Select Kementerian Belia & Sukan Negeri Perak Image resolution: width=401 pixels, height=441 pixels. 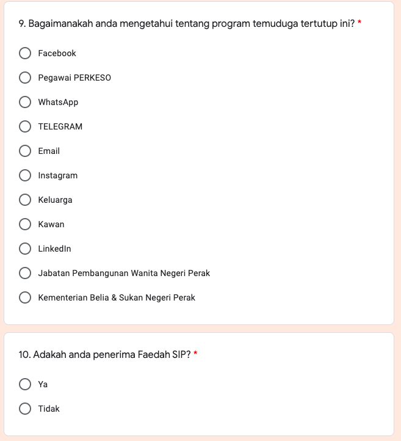[x=25, y=297]
